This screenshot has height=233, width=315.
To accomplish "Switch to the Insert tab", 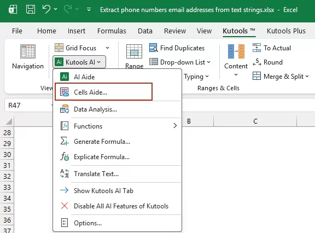I will 77,31.
